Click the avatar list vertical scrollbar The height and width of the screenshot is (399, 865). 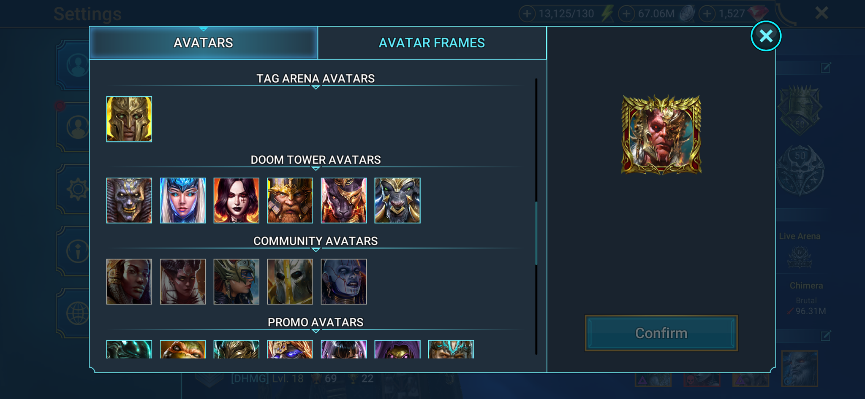(536, 233)
